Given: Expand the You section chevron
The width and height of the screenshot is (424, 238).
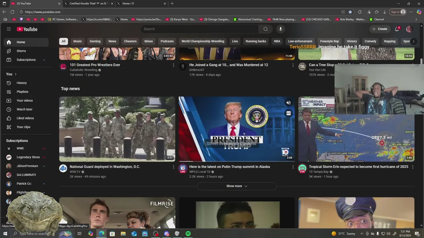Looking at the screenshot, I should click(x=16, y=74).
